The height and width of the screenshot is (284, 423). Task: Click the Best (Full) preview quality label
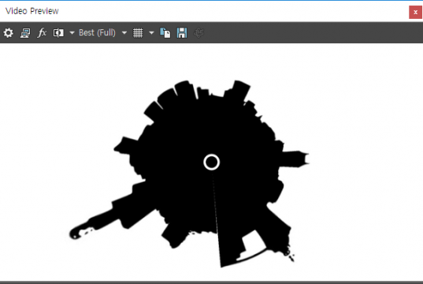click(97, 32)
